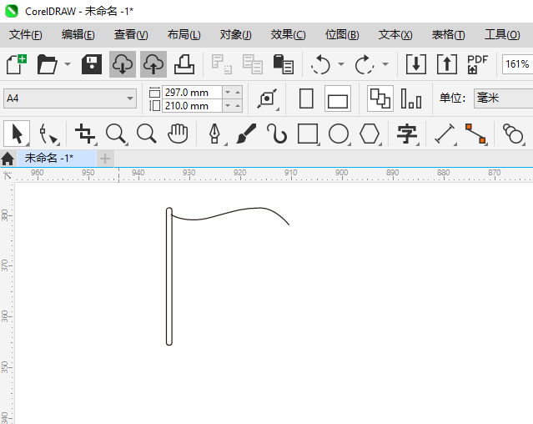533x424 pixels.
Task: Select the Pan hand tool
Action: (x=178, y=134)
